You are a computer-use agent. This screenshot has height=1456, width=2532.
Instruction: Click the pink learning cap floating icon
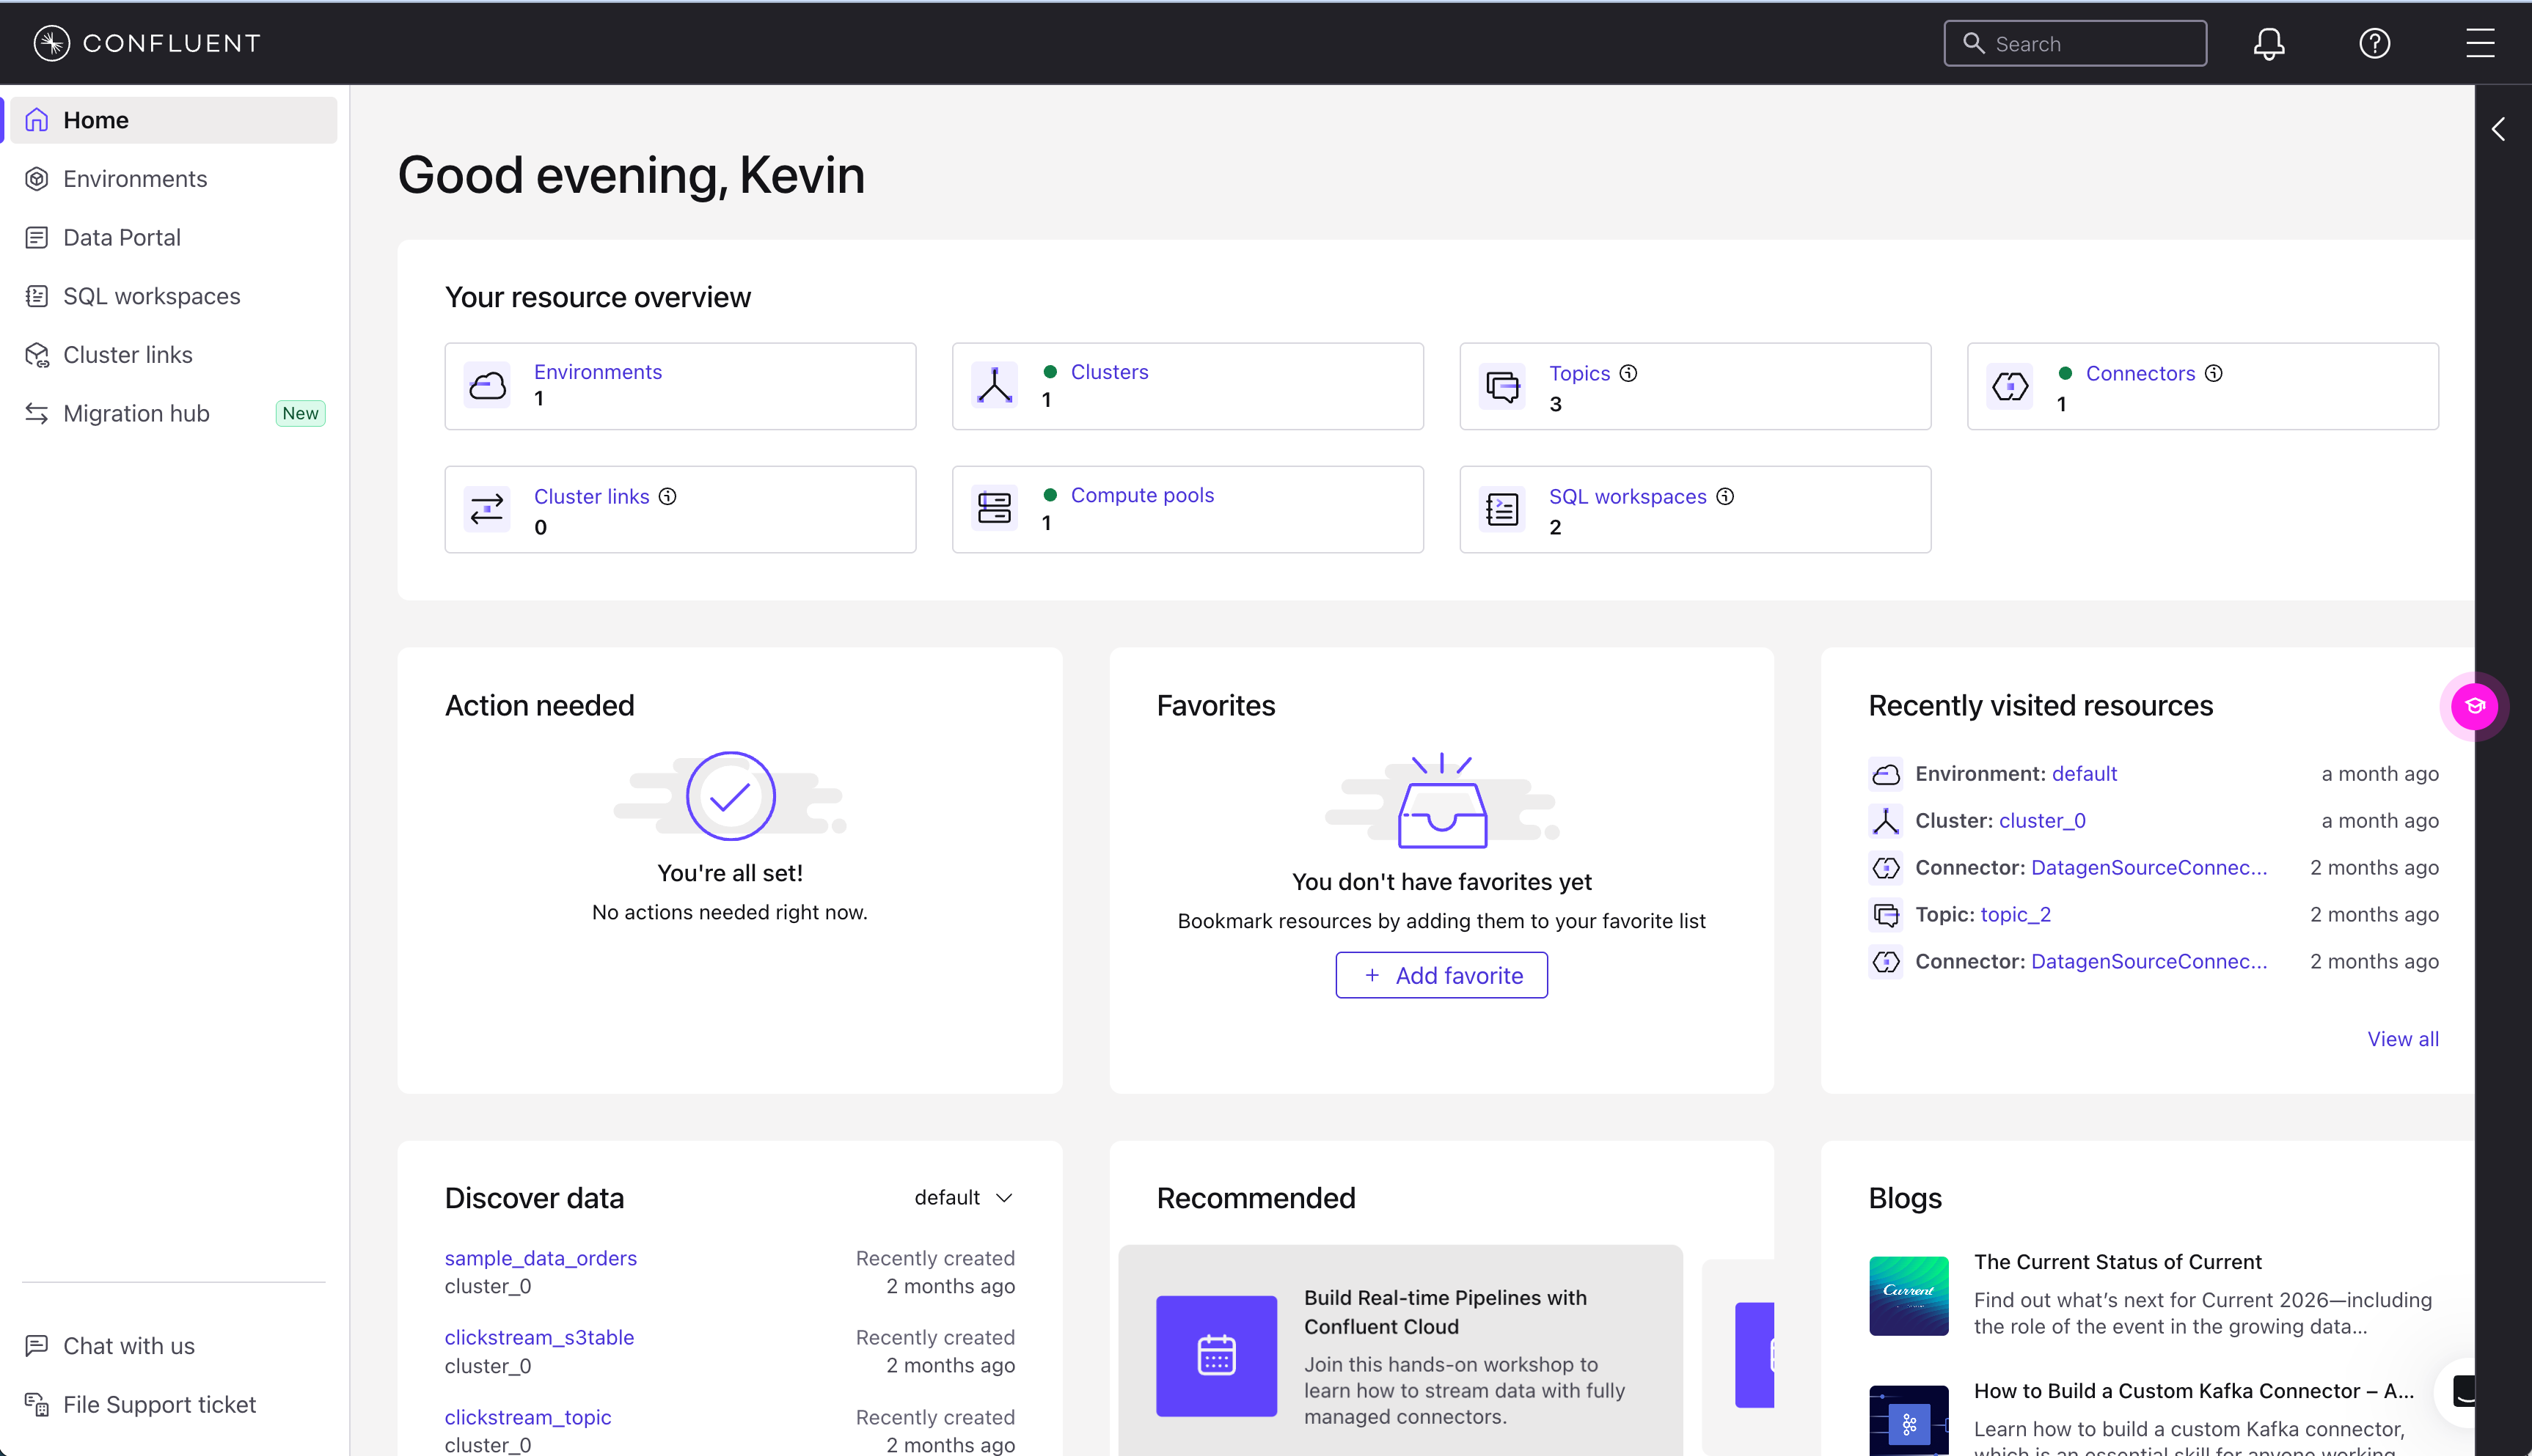coord(2474,706)
